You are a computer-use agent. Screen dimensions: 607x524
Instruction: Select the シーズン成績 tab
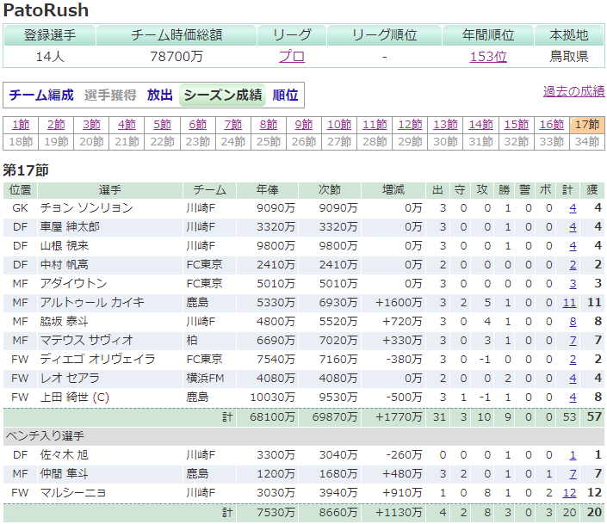click(223, 96)
